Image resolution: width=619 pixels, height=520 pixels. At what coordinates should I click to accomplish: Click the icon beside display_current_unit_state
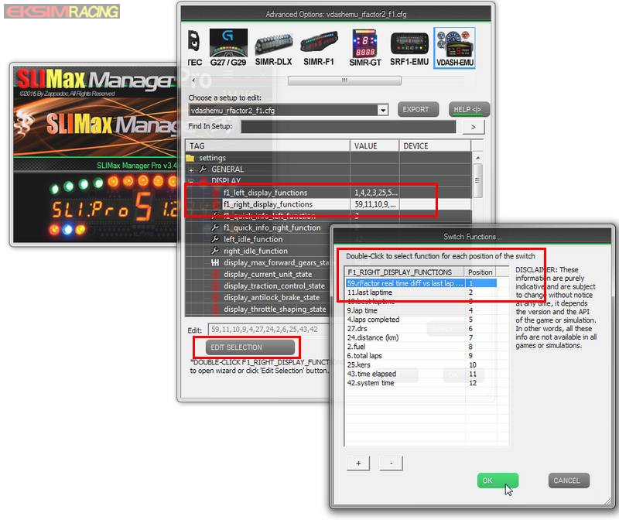click(215, 274)
